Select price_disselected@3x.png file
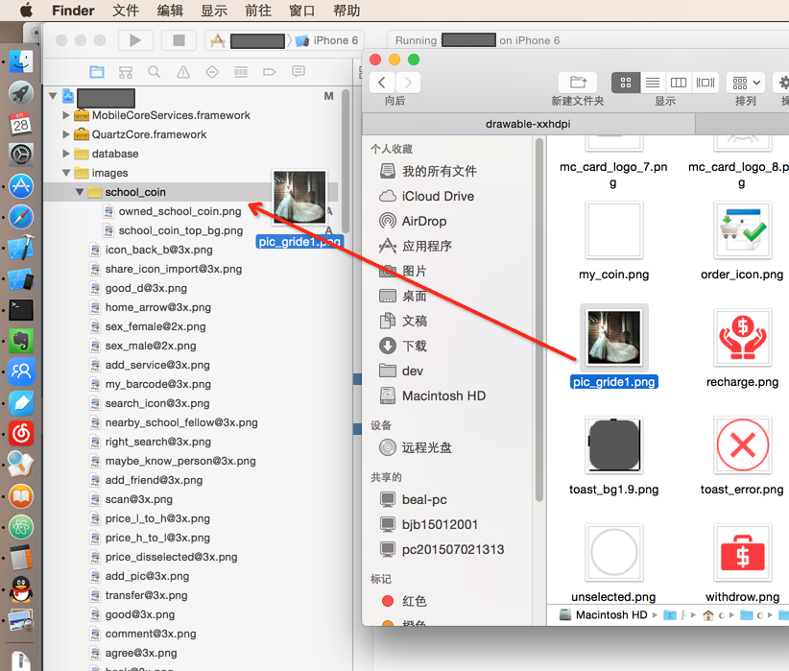The width and height of the screenshot is (789, 671). [x=171, y=557]
